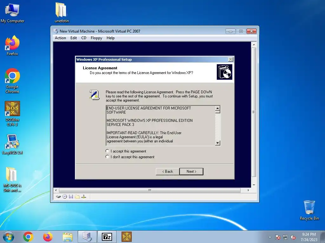Click the Show Desktop strip
The image size is (325, 243).
point(323,237)
